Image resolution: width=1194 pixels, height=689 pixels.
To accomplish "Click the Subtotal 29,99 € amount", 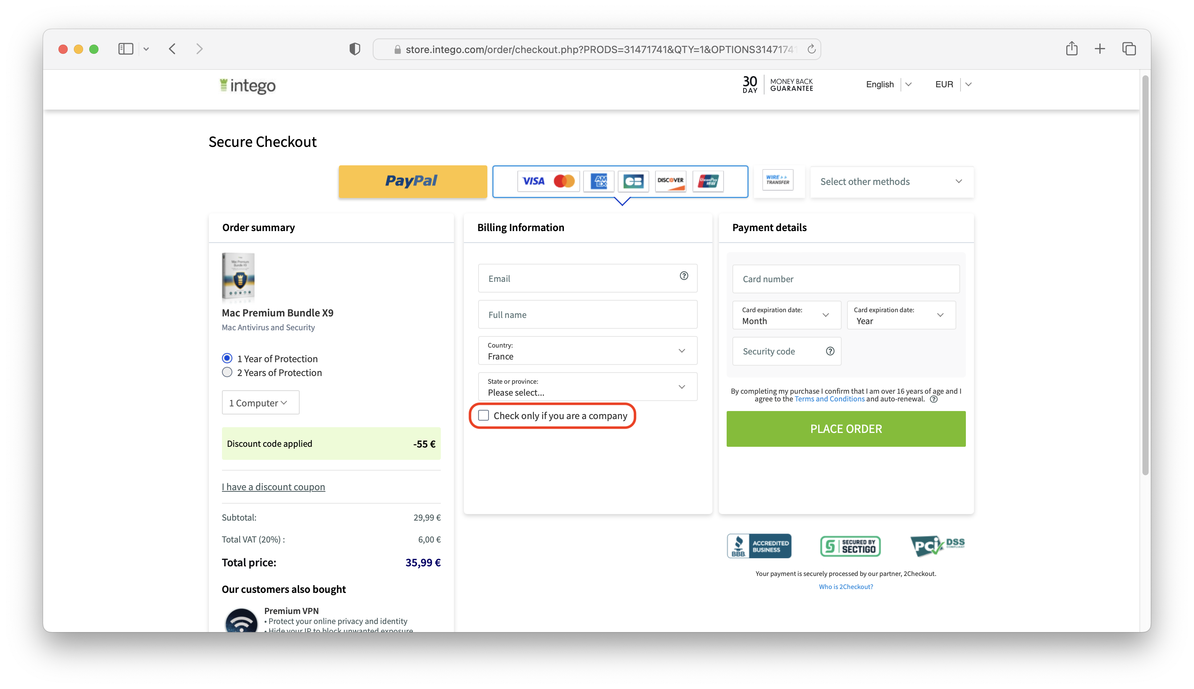I will click(427, 517).
